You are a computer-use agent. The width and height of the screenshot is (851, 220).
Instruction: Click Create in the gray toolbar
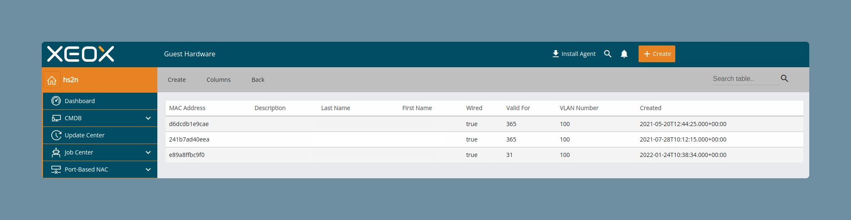[177, 80]
